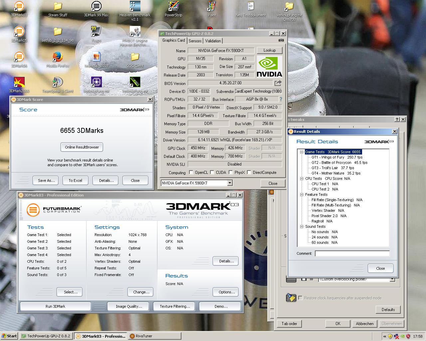Click the Defaults button in RivaTuner
This screenshot has height=341, width=426.
[388, 310]
